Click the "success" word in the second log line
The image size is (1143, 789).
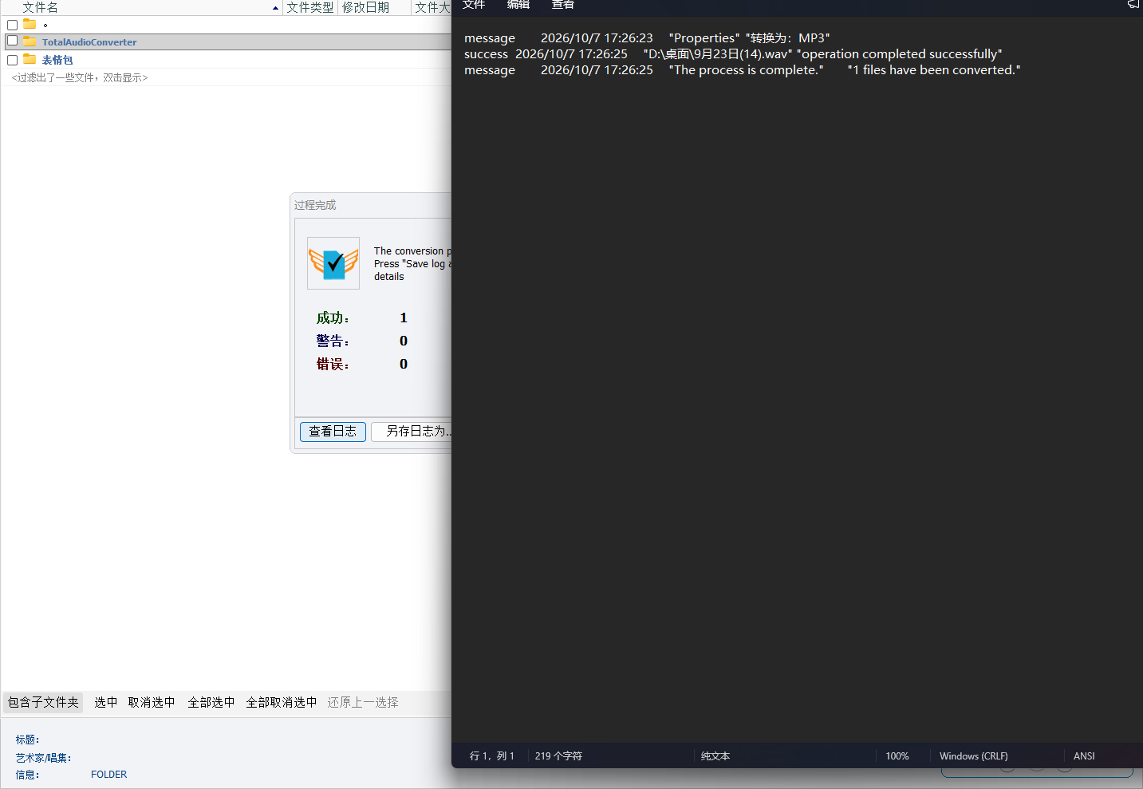486,54
